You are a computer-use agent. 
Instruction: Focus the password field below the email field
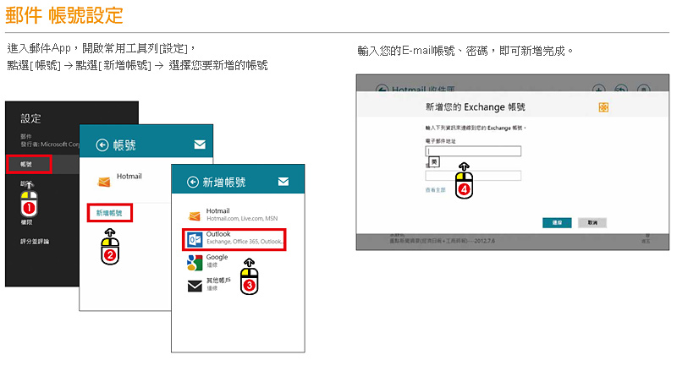[473, 176]
